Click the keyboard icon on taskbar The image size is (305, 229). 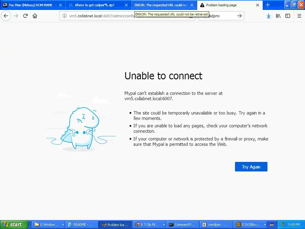[272, 225]
